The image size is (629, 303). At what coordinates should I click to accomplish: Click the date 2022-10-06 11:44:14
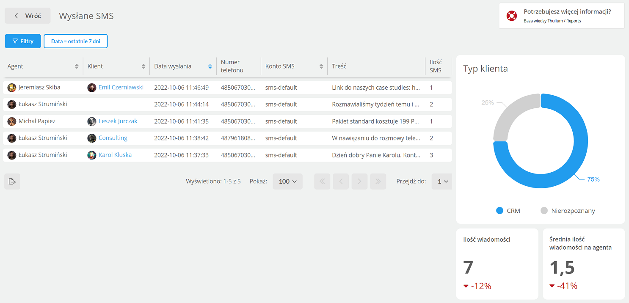(x=181, y=105)
